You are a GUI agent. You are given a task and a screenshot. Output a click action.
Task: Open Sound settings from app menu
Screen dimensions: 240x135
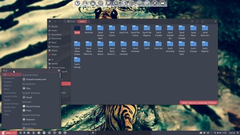(27, 97)
